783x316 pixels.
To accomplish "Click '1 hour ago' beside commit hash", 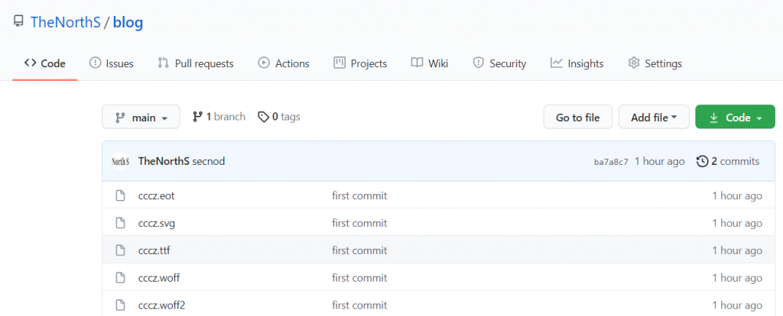I will 660,162.
